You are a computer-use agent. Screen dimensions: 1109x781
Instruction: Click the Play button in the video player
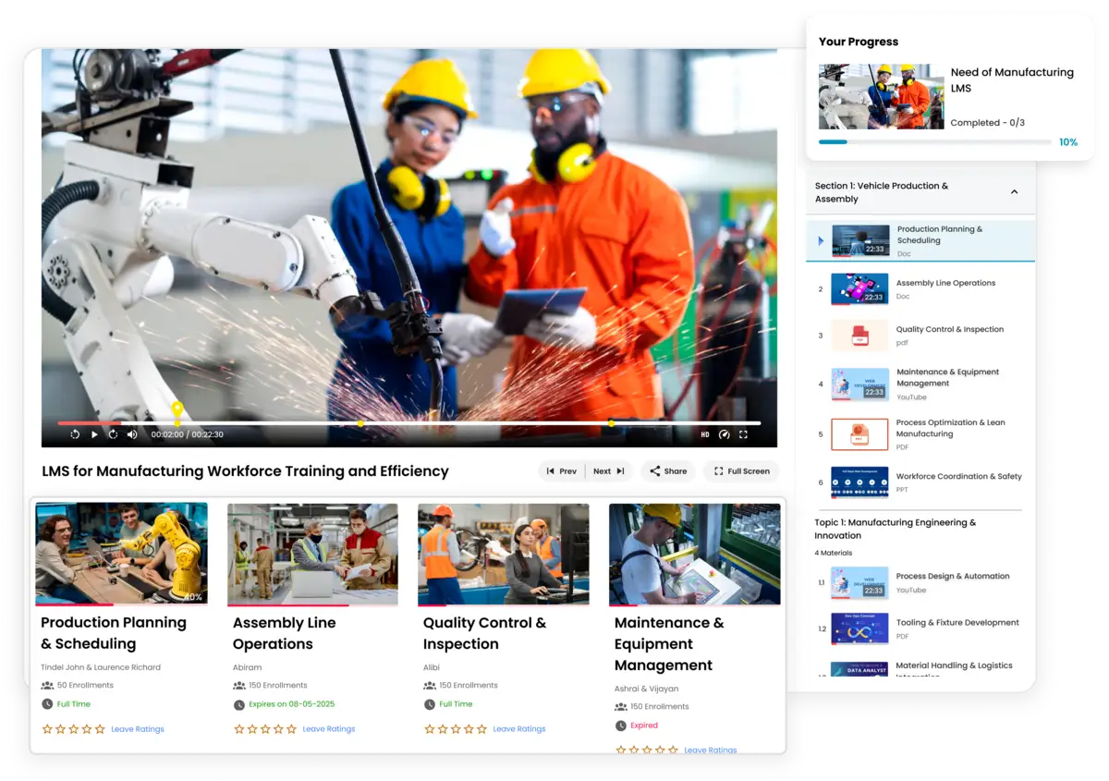[93, 433]
